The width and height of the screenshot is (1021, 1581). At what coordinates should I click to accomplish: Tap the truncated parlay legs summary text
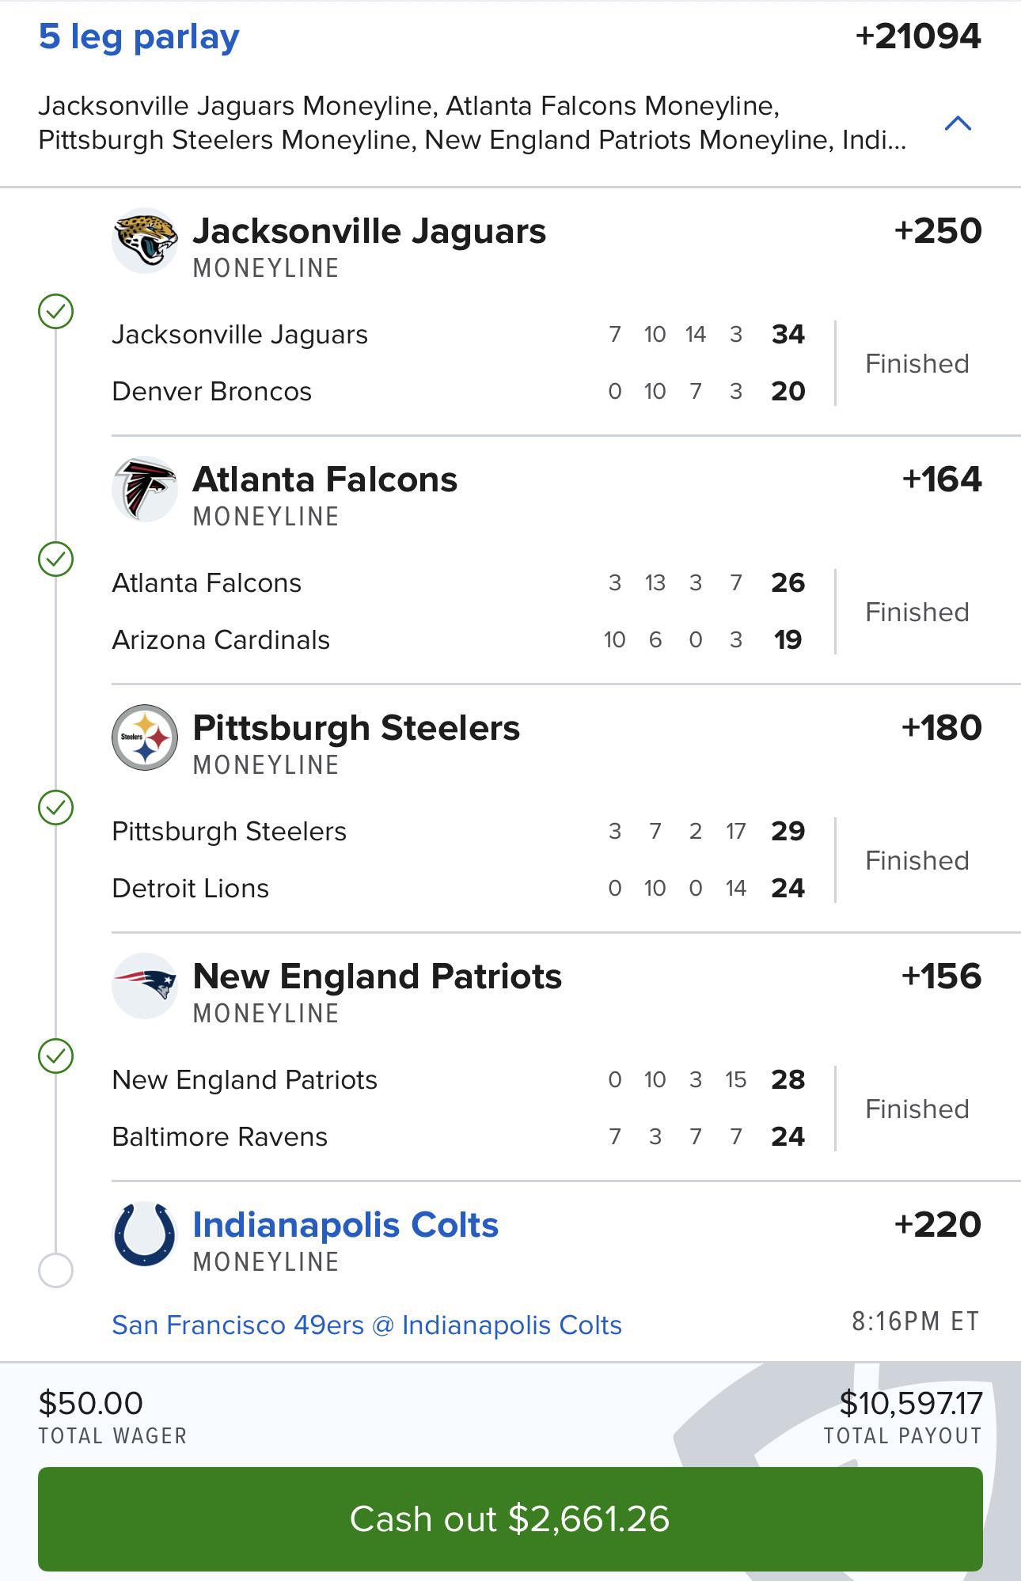473,123
